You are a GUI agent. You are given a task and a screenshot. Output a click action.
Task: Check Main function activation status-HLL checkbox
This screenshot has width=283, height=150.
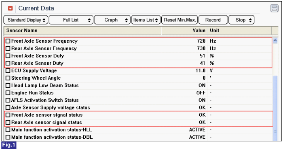pyautogui.click(x=8, y=130)
